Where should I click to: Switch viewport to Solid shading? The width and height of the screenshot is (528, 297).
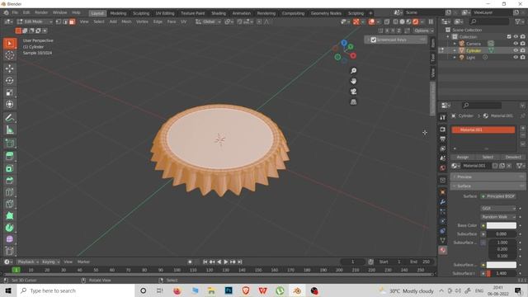(x=402, y=21)
